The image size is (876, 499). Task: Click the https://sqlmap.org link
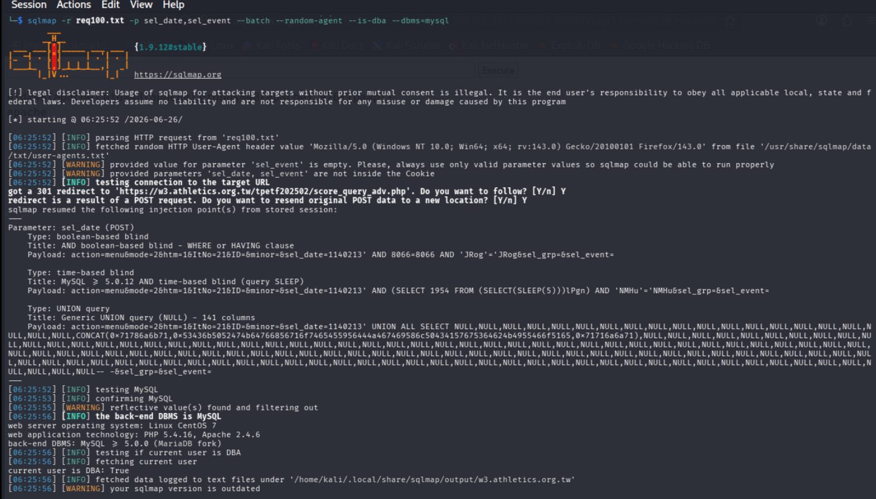click(x=178, y=75)
